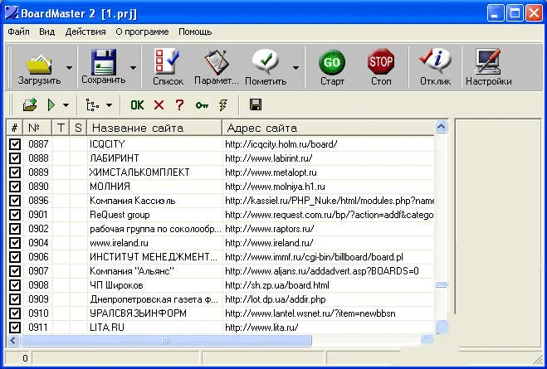Click the T column header

61,128
